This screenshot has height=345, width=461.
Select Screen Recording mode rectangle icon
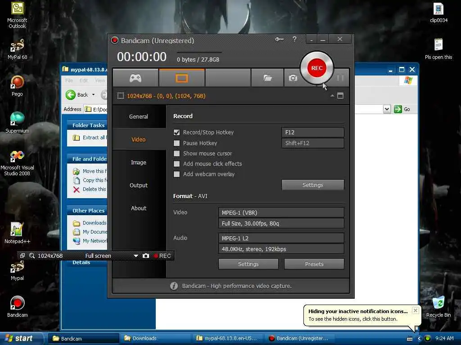click(182, 78)
